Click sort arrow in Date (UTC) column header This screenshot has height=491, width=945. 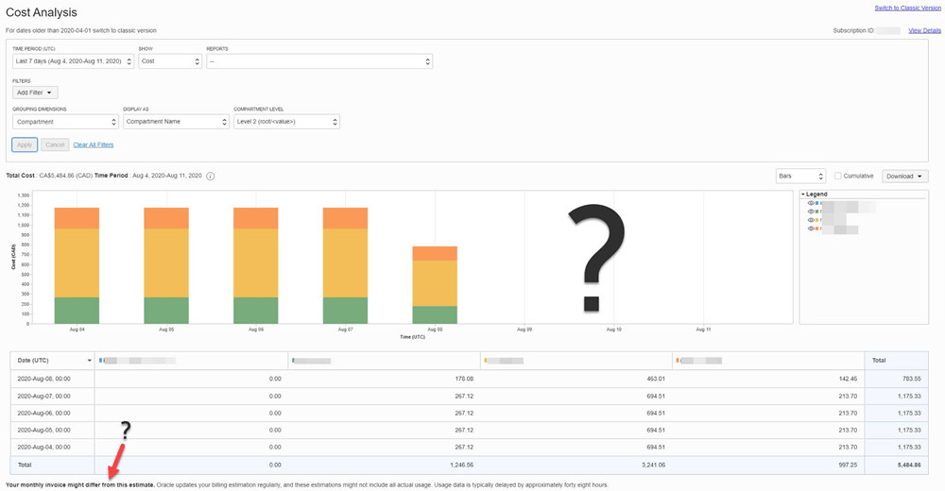click(90, 361)
